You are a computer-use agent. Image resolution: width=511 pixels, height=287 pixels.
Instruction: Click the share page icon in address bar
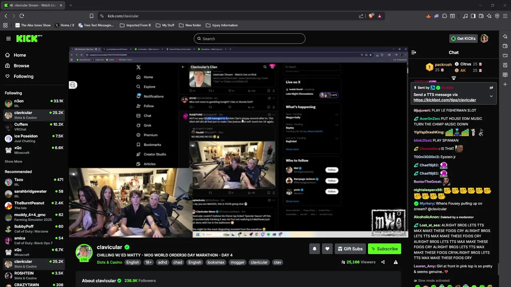pyautogui.click(x=361, y=16)
